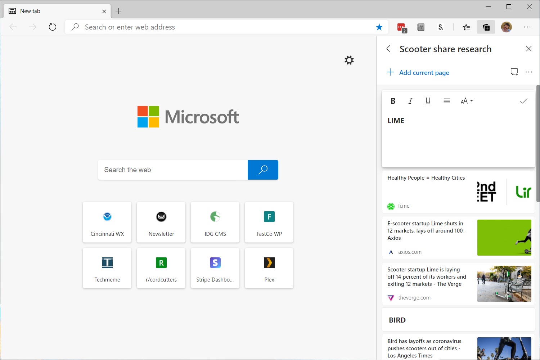Image resolution: width=540 pixels, height=360 pixels.
Task: Open the Techmeme quick link tile
Action: (107, 268)
